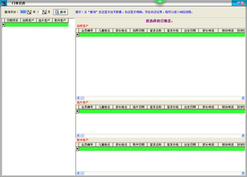Click 日期项目 column header in left list
The image size is (247, 177).
(13, 21)
